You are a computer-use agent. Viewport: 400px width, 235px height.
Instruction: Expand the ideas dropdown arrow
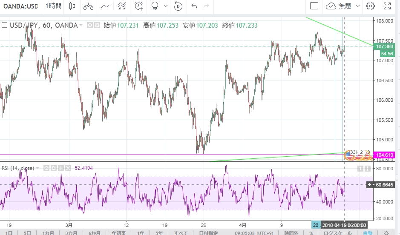coord(166,6)
